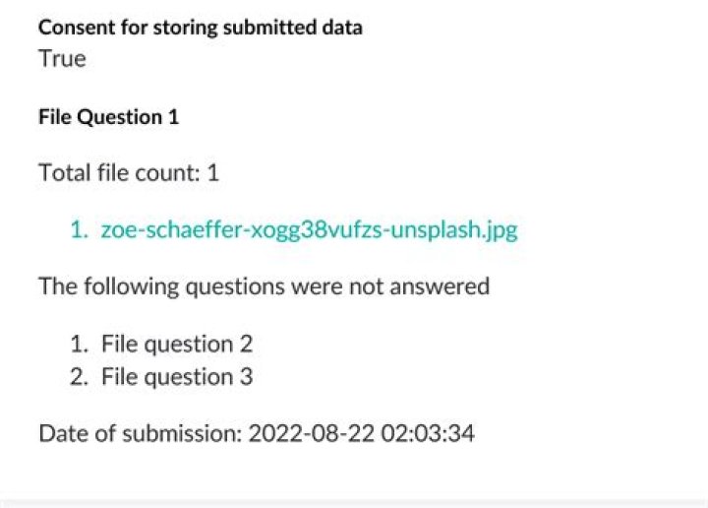Click the gray divider strip at the bottom
708x508 pixels.
[x=354, y=502]
